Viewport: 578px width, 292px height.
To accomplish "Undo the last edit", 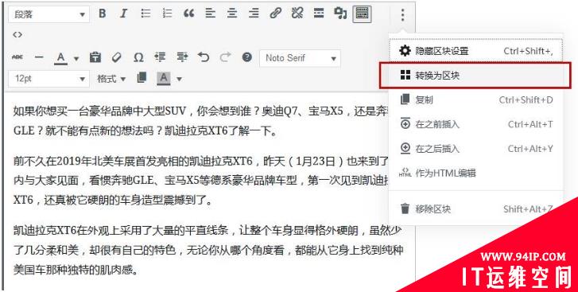I will click(204, 57).
